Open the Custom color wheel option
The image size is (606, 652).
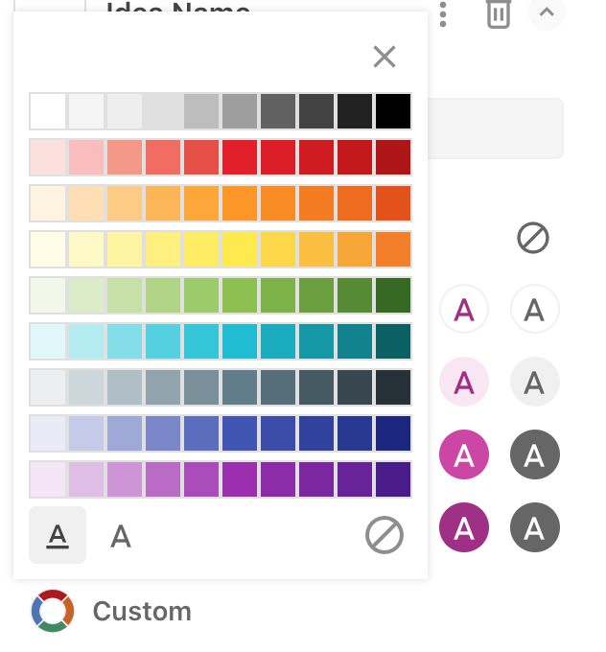[52, 611]
